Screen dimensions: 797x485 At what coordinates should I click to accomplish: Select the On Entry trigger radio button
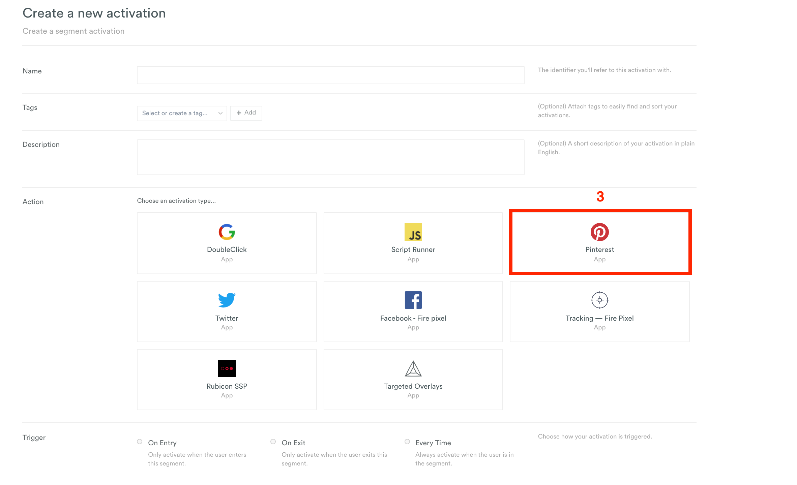coord(140,442)
